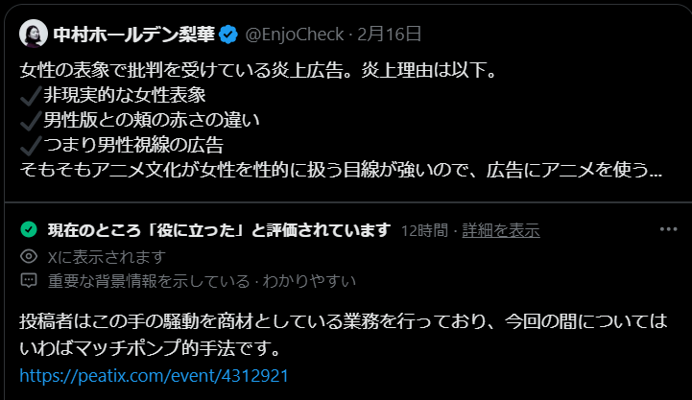
Task: Open the @EnjoCheck handle
Action: (x=295, y=35)
